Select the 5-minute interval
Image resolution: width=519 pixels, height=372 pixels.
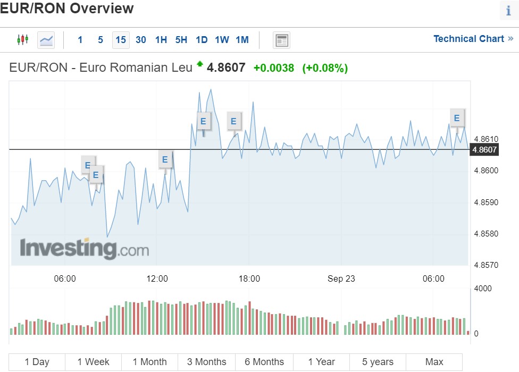point(101,40)
